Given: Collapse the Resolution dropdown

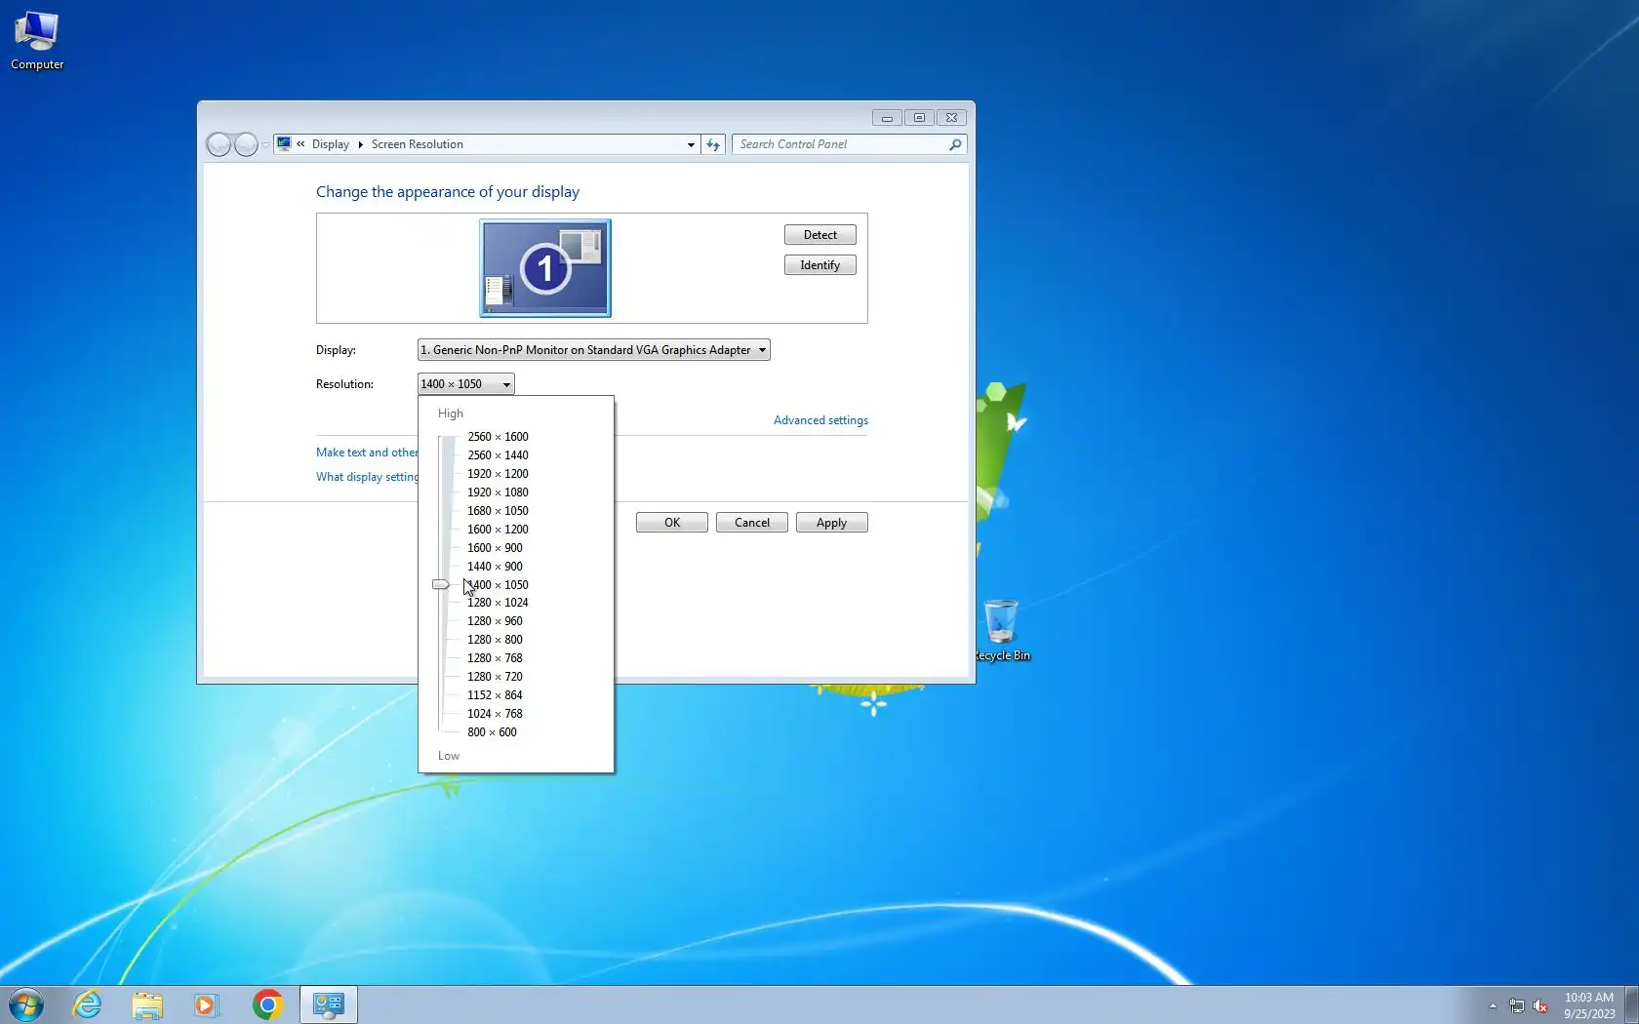Looking at the screenshot, I should (466, 384).
